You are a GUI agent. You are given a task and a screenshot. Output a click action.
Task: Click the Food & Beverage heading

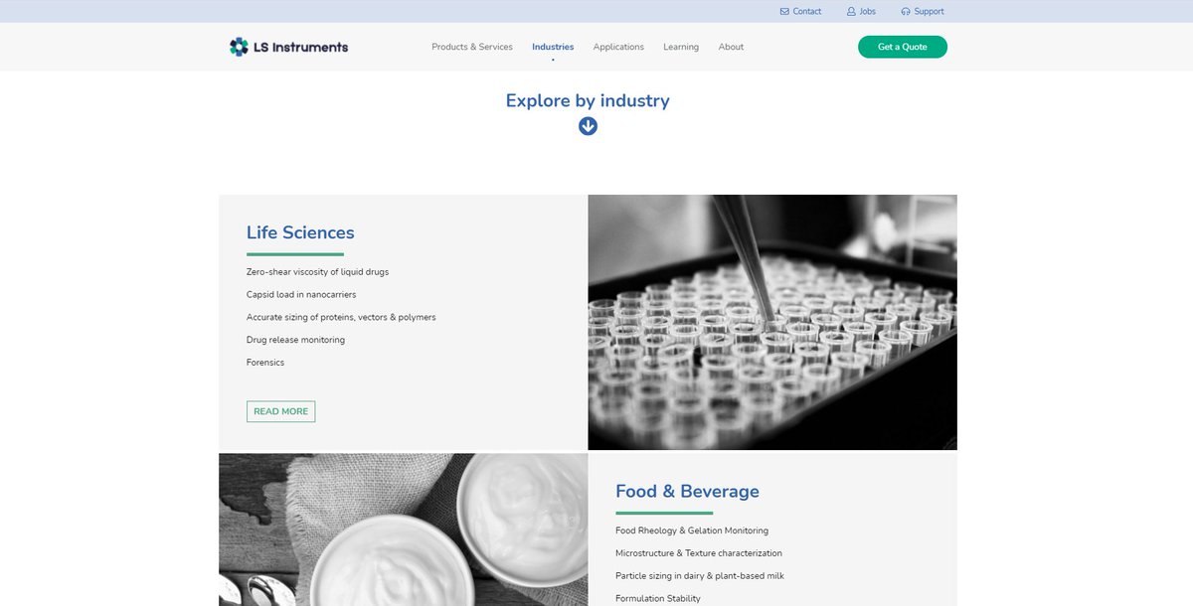pyautogui.click(x=687, y=491)
